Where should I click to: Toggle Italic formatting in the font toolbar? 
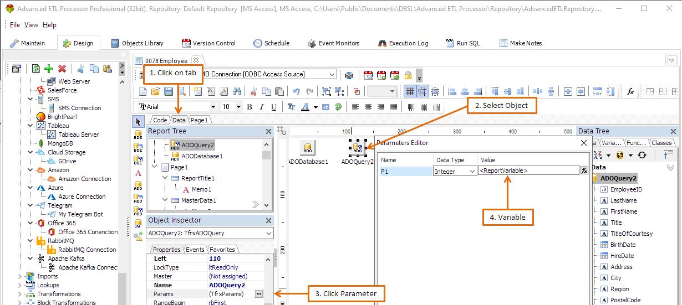[x=262, y=107]
